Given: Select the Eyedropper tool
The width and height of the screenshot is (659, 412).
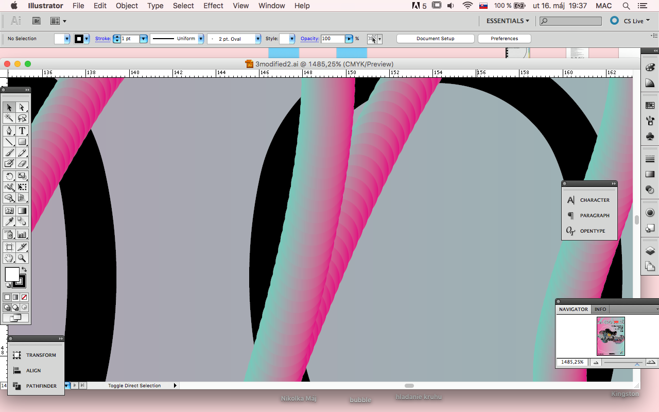Looking at the screenshot, I should click(9, 221).
